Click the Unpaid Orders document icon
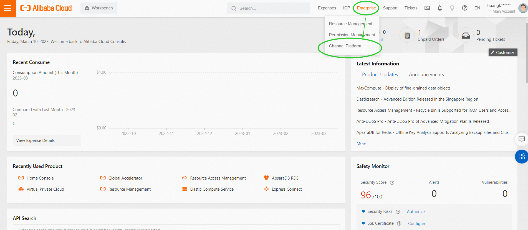Viewport: 528px width, 230px height. pyautogui.click(x=407, y=35)
